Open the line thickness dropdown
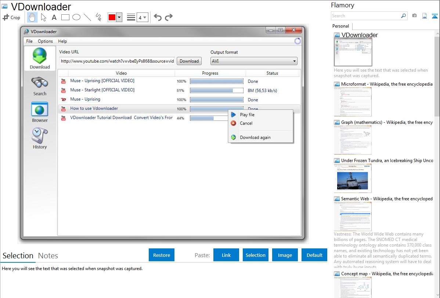440x298 pixels. point(142,17)
